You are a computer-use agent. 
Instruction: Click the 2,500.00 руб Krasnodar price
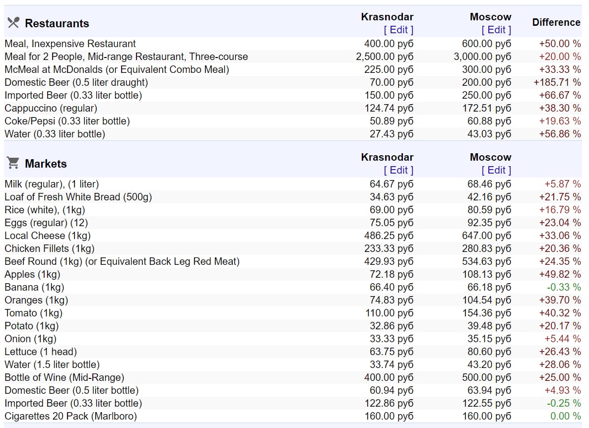click(x=385, y=57)
